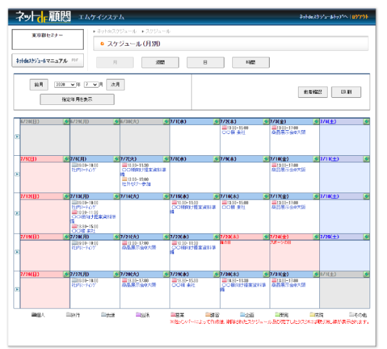Add a schedule on 7/17(金)

316,196
